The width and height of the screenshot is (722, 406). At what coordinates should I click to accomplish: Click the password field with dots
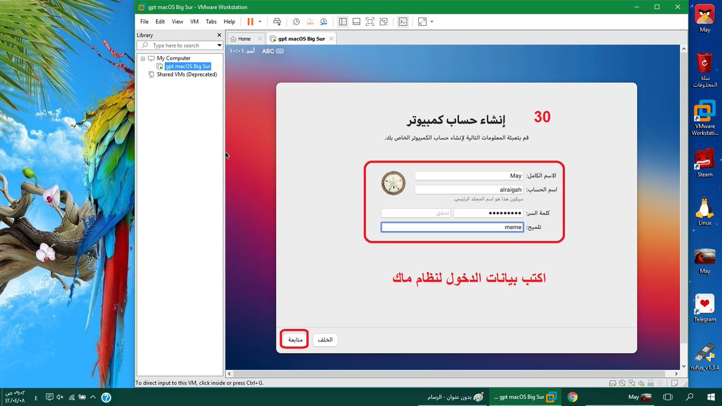click(x=489, y=213)
